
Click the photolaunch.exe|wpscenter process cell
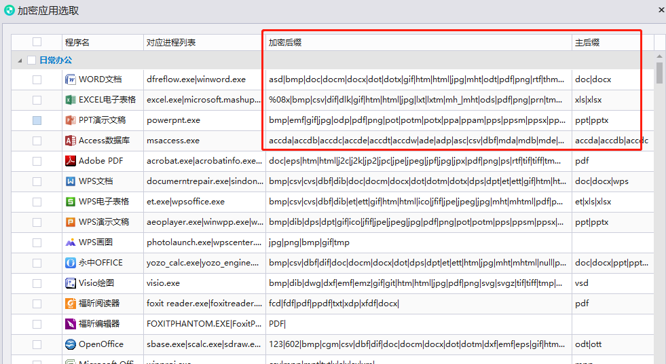pyautogui.click(x=205, y=242)
